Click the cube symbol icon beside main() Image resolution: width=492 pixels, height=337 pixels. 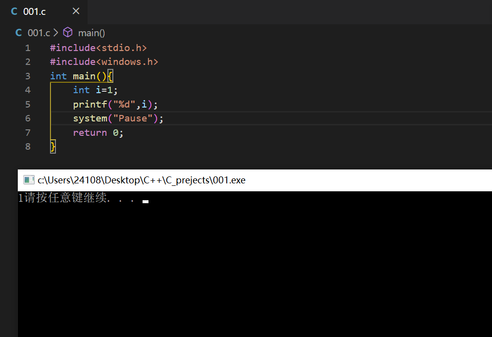click(68, 32)
